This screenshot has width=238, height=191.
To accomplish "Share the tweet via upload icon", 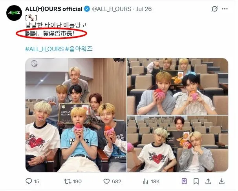I will [208, 181].
